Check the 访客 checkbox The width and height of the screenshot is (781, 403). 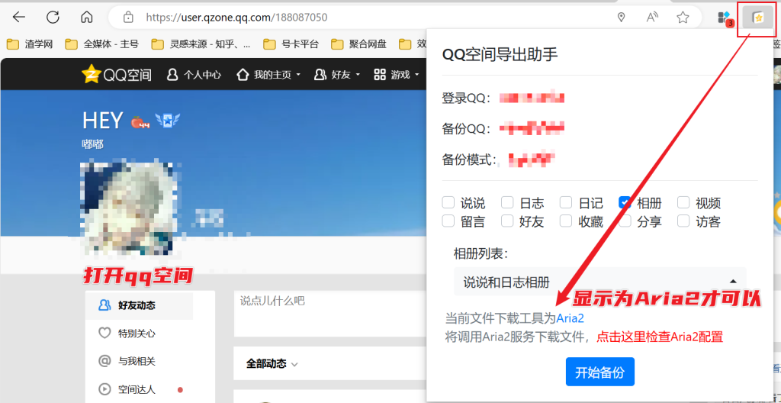pyautogui.click(x=683, y=221)
